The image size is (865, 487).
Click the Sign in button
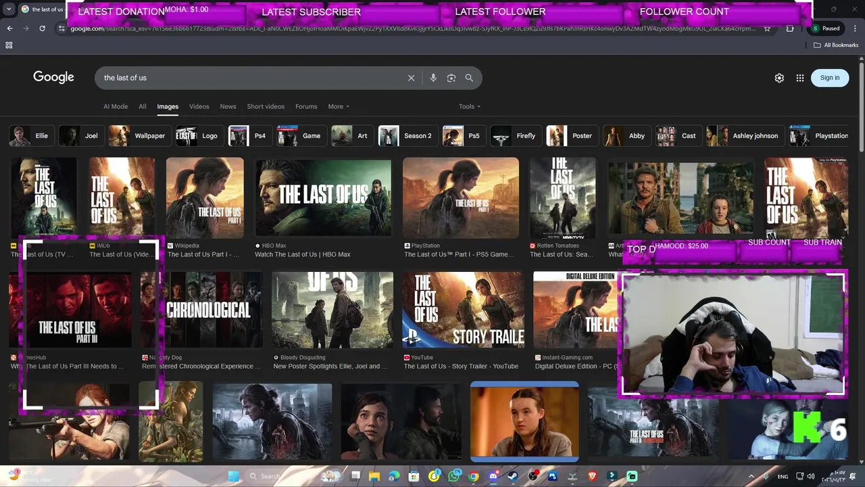829,78
